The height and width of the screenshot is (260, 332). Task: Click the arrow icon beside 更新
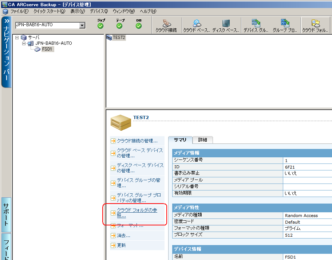click(x=113, y=245)
